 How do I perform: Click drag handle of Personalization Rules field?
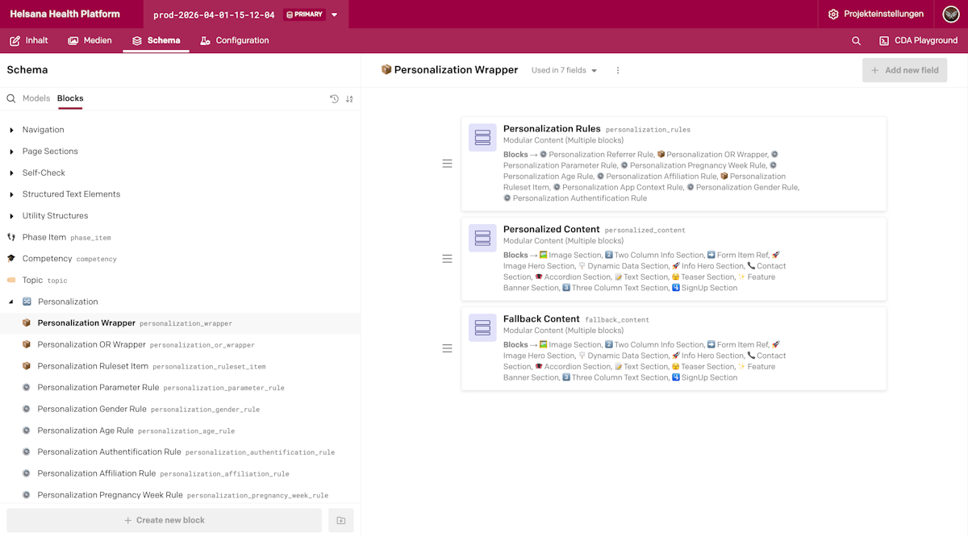tap(447, 164)
